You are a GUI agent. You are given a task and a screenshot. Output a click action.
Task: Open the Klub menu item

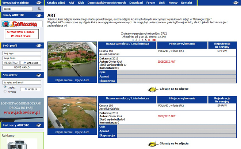click(x=81, y=3)
